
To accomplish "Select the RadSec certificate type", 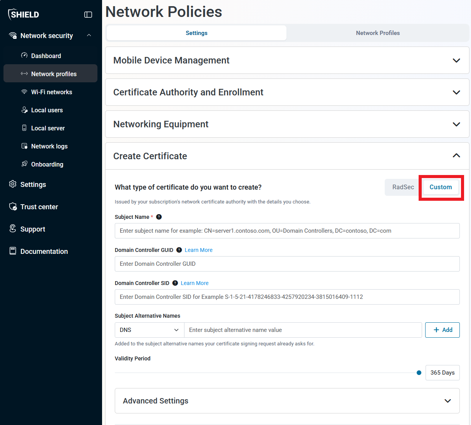I will pos(403,187).
